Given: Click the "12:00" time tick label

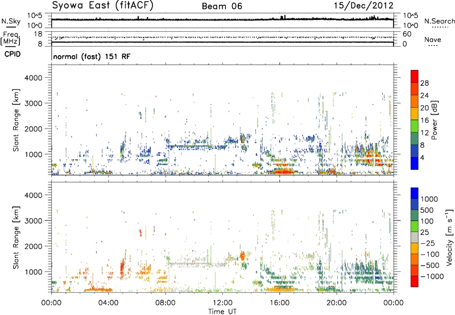Looking at the screenshot, I should pyautogui.click(x=222, y=303).
